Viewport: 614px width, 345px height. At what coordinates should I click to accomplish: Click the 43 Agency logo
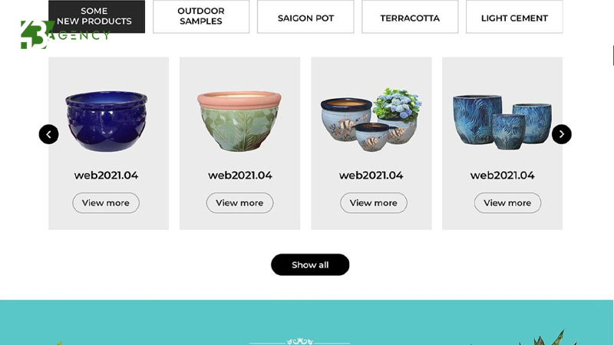(x=65, y=34)
